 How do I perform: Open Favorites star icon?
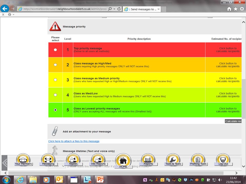tap(235, 9)
